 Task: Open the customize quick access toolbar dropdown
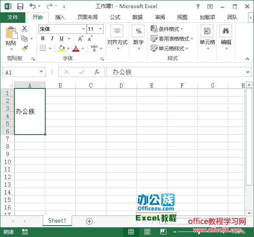coord(64,7)
